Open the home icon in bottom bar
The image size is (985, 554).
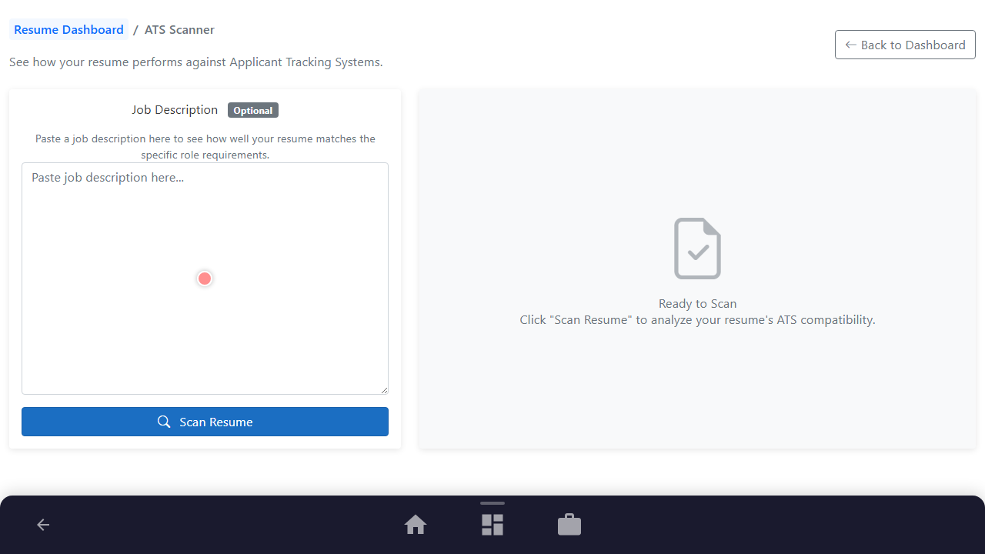[416, 525]
